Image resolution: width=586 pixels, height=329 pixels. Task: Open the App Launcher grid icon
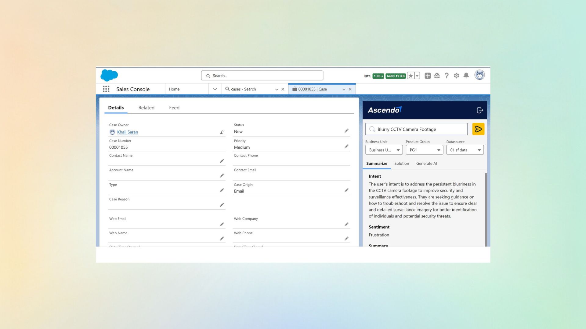[106, 89]
